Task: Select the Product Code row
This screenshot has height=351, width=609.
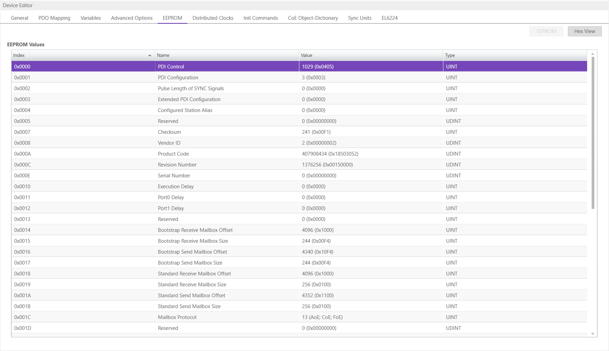Action: point(173,154)
